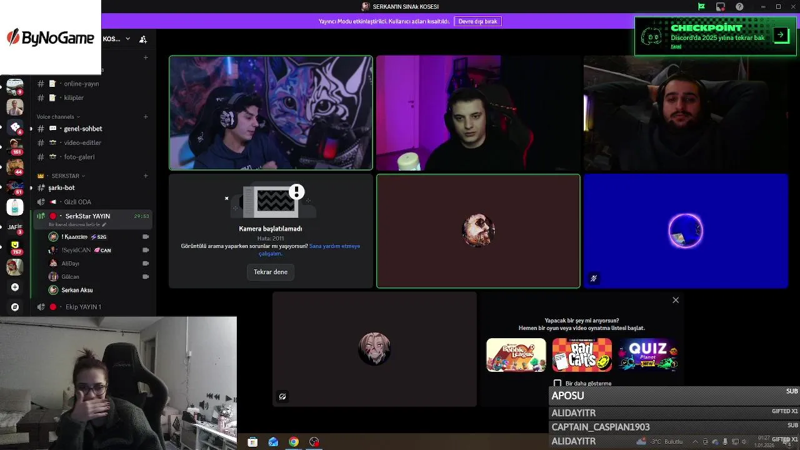800x450 pixels.
Task: Select blue background avatar tile
Action: pos(686,231)
